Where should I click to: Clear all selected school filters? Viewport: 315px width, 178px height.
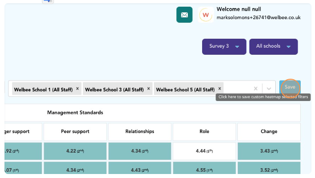256,89
